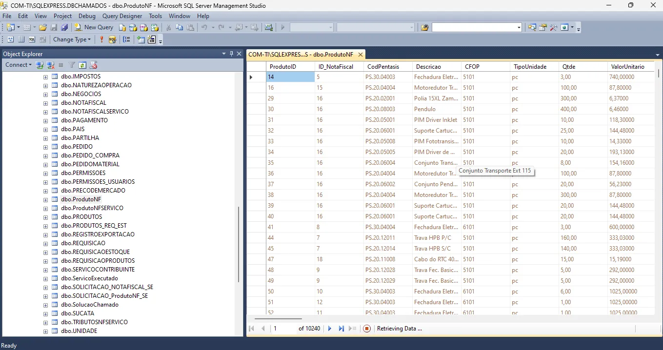Click the Execute SQL exclamation icon
663x350 pixels.
[102, 39]
